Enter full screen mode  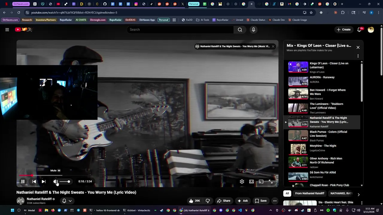(x=271, y=182)
